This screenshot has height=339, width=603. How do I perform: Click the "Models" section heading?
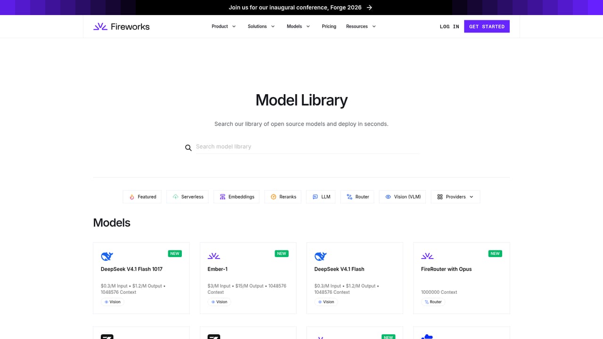(x=112, y=223)
